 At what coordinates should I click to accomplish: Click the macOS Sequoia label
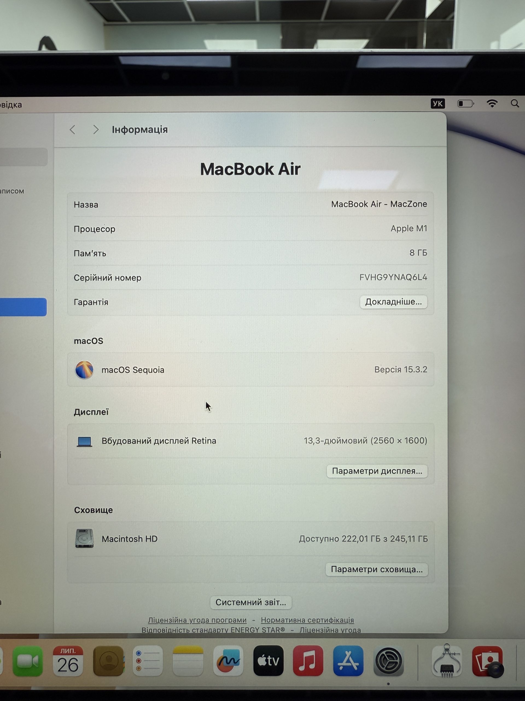(x=133, y=370)
